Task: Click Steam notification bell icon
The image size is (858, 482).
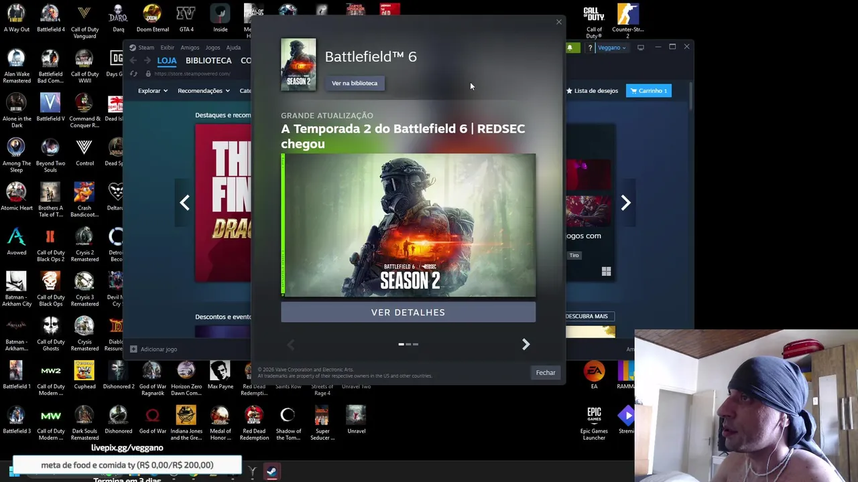Action: (570, 48)
